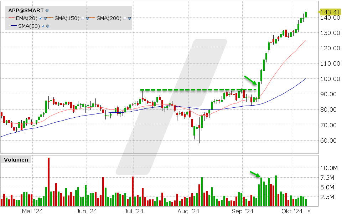Image resolution: width=342 pixels, height=214 pixels.
Task: Open SMA(150) indicator settings icon
Action: coord(87,18)
